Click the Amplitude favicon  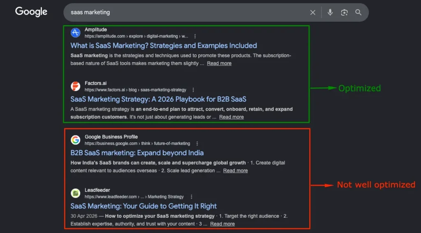point(76,33)
